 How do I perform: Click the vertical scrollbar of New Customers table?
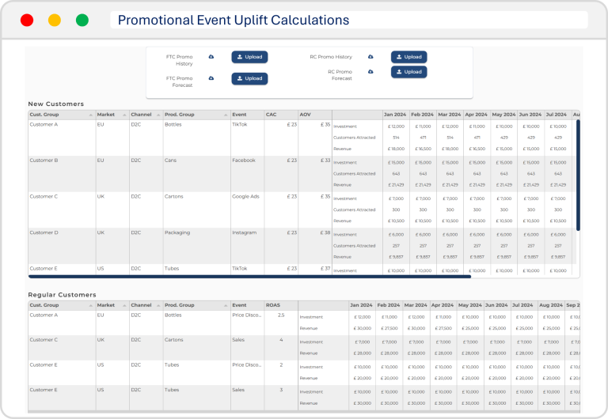click(578, 174)
